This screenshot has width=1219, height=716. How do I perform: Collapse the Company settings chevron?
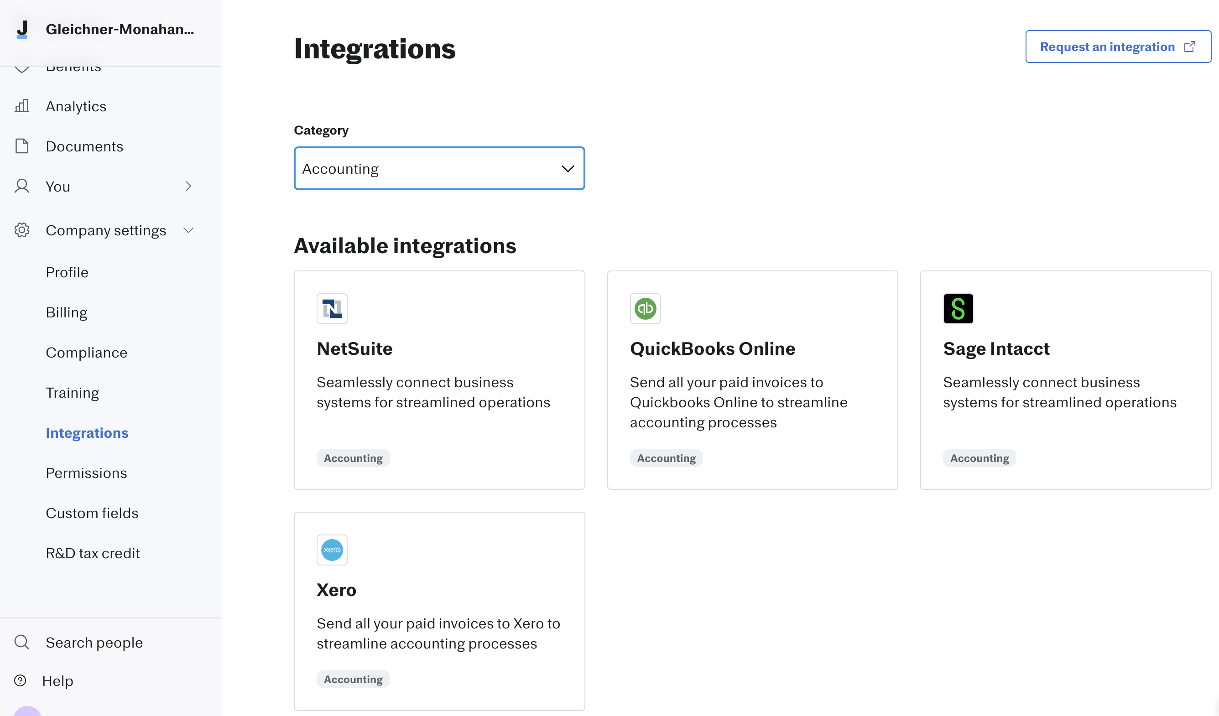click(x=188, y=230)
